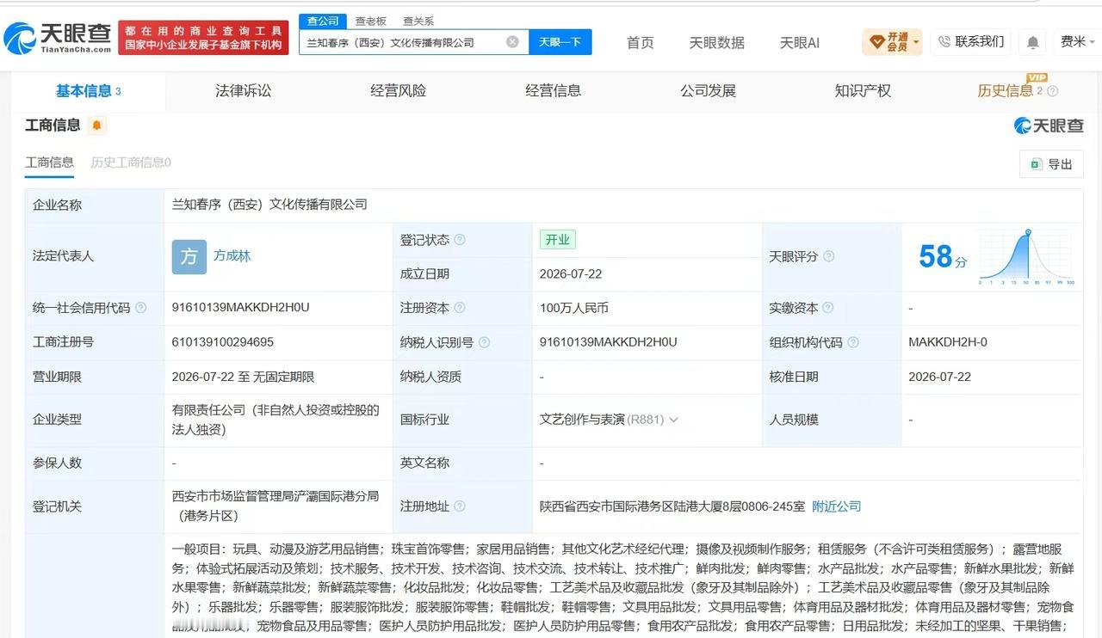Click the help icon beside 登记状态
The image size is (1102, 638).
point(460,240)
